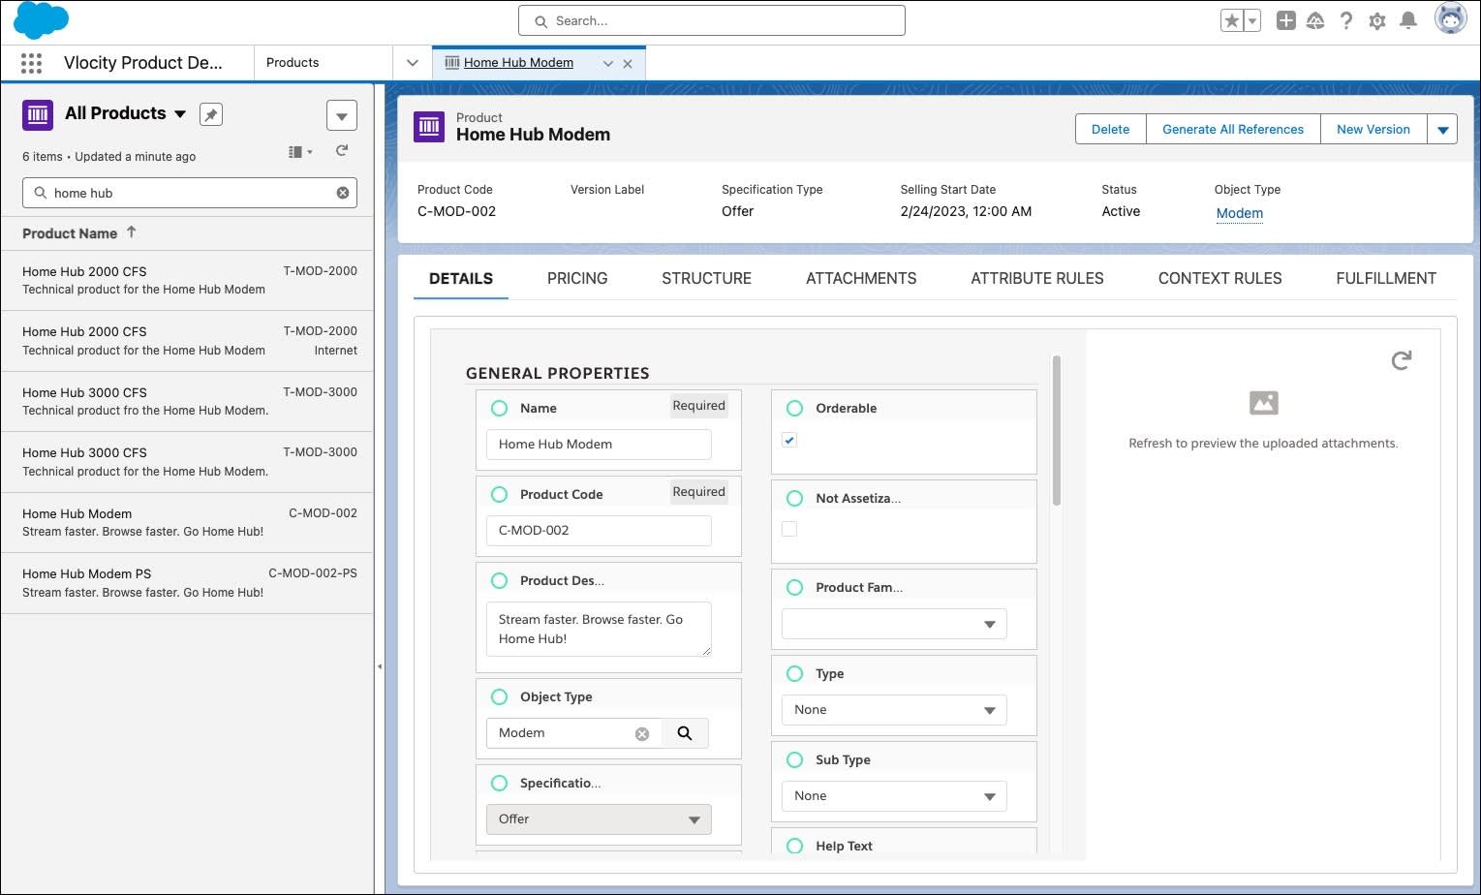Toggle the Not Assetizable checkbox
This screenshot has height=895, width=1481.
pyautogui.click(x=789, y=529)
